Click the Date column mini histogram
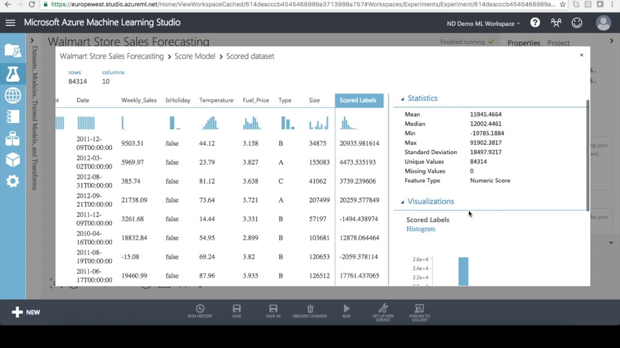This screenshot has width=620, height=348. [x=86, y=123]
